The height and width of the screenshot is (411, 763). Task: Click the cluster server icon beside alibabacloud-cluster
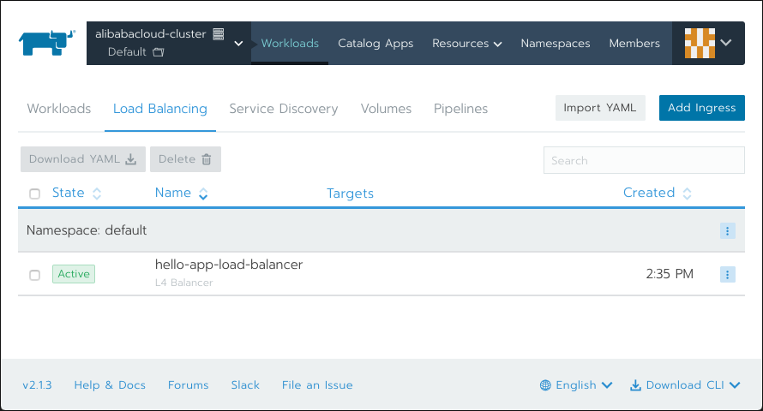pyautogui.click(x=219, y=34)
